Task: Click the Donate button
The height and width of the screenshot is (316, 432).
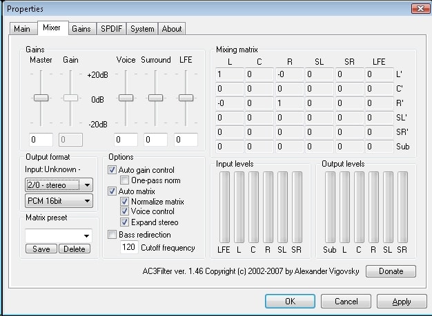Action: pos(391,271)
